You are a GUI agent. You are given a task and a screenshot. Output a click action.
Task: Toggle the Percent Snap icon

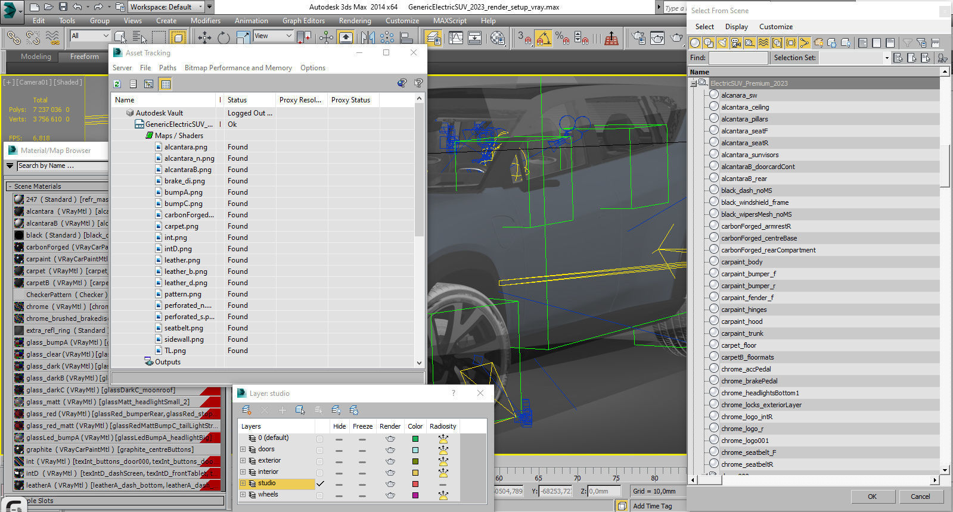pyautogui.click(x=562, y=38)
